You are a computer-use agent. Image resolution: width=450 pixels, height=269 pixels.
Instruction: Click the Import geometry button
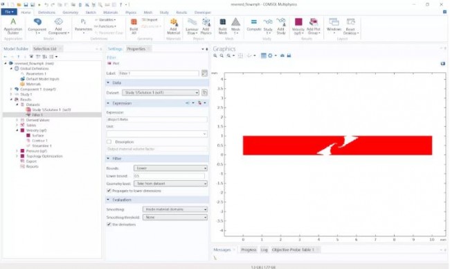point(150,20)
